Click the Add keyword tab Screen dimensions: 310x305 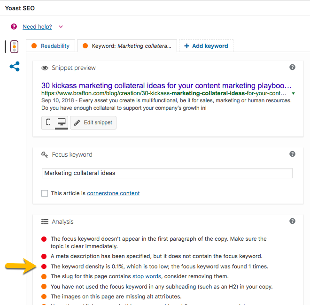(206, 46)
